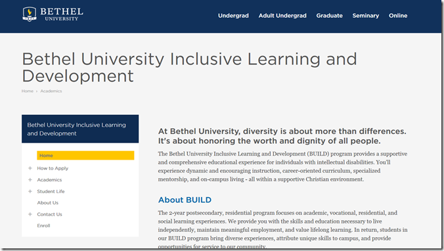Click the About BUILD heading

[185, 200]
